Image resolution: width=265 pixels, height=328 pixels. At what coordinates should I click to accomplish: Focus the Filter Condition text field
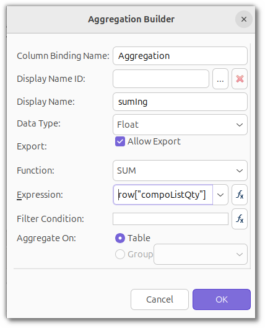tap(170, 219)
